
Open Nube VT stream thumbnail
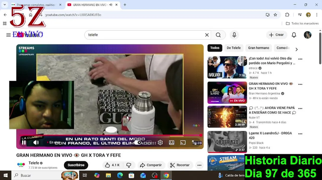(x=227, y=117)
